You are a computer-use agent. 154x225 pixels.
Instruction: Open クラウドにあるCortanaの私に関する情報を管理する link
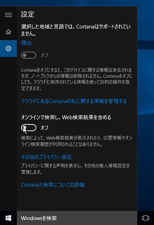[x=74, y=101]
